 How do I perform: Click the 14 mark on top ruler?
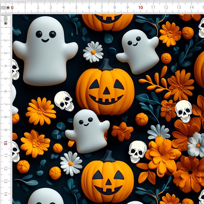click(x=192, y=7)
